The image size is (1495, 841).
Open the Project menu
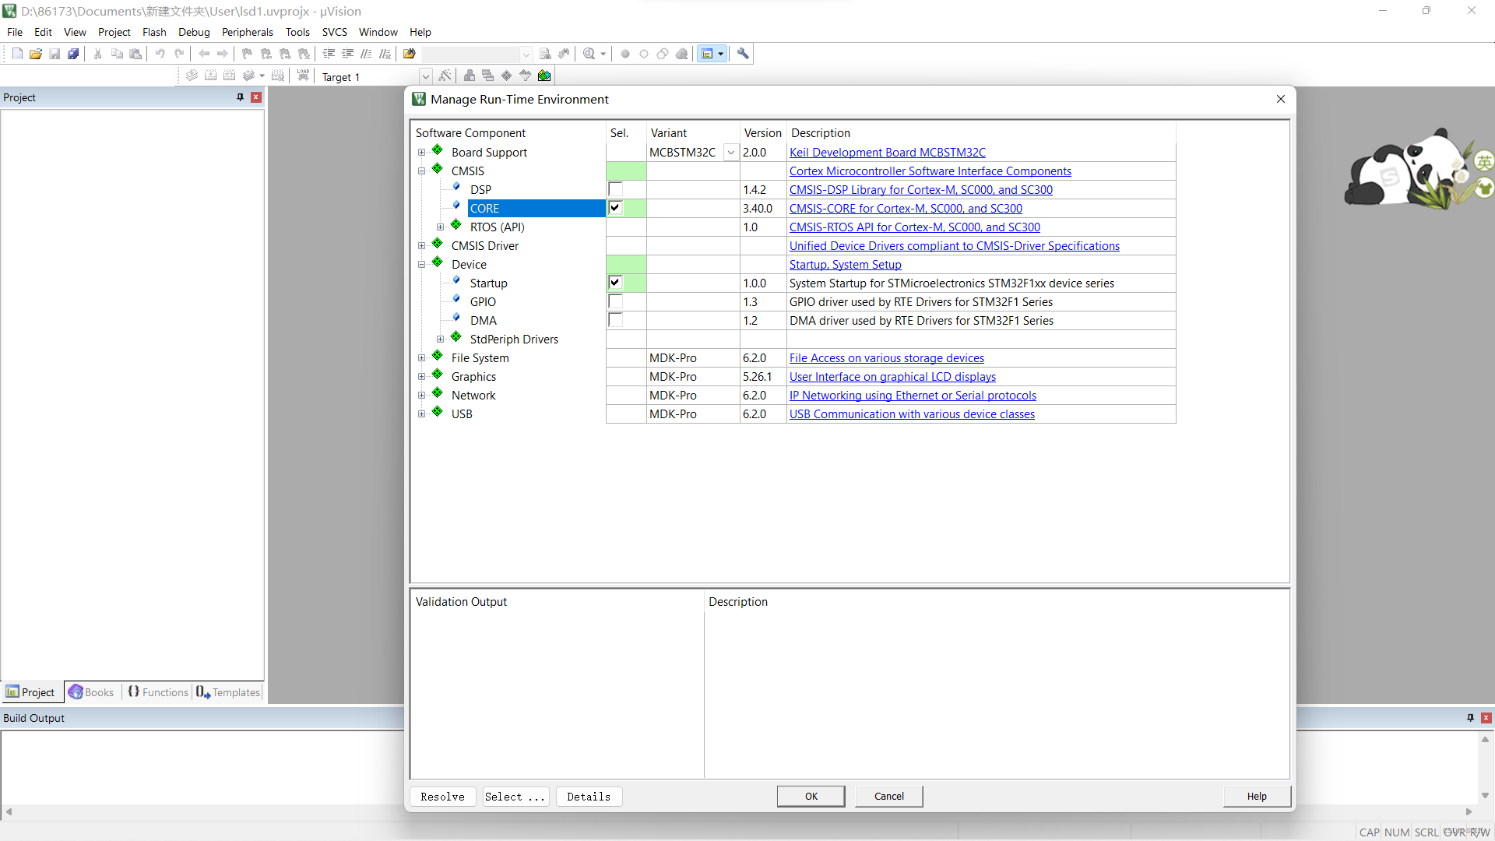point(113,32)
